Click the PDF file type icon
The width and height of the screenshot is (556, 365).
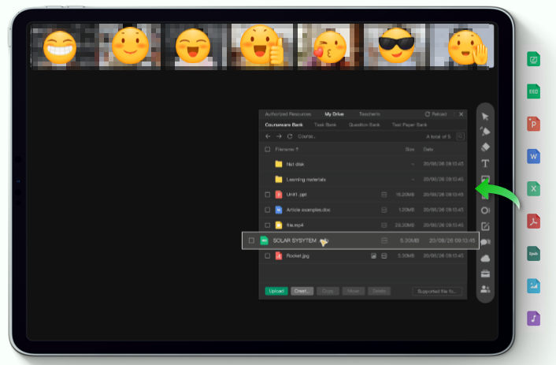[x=533, y=222]
